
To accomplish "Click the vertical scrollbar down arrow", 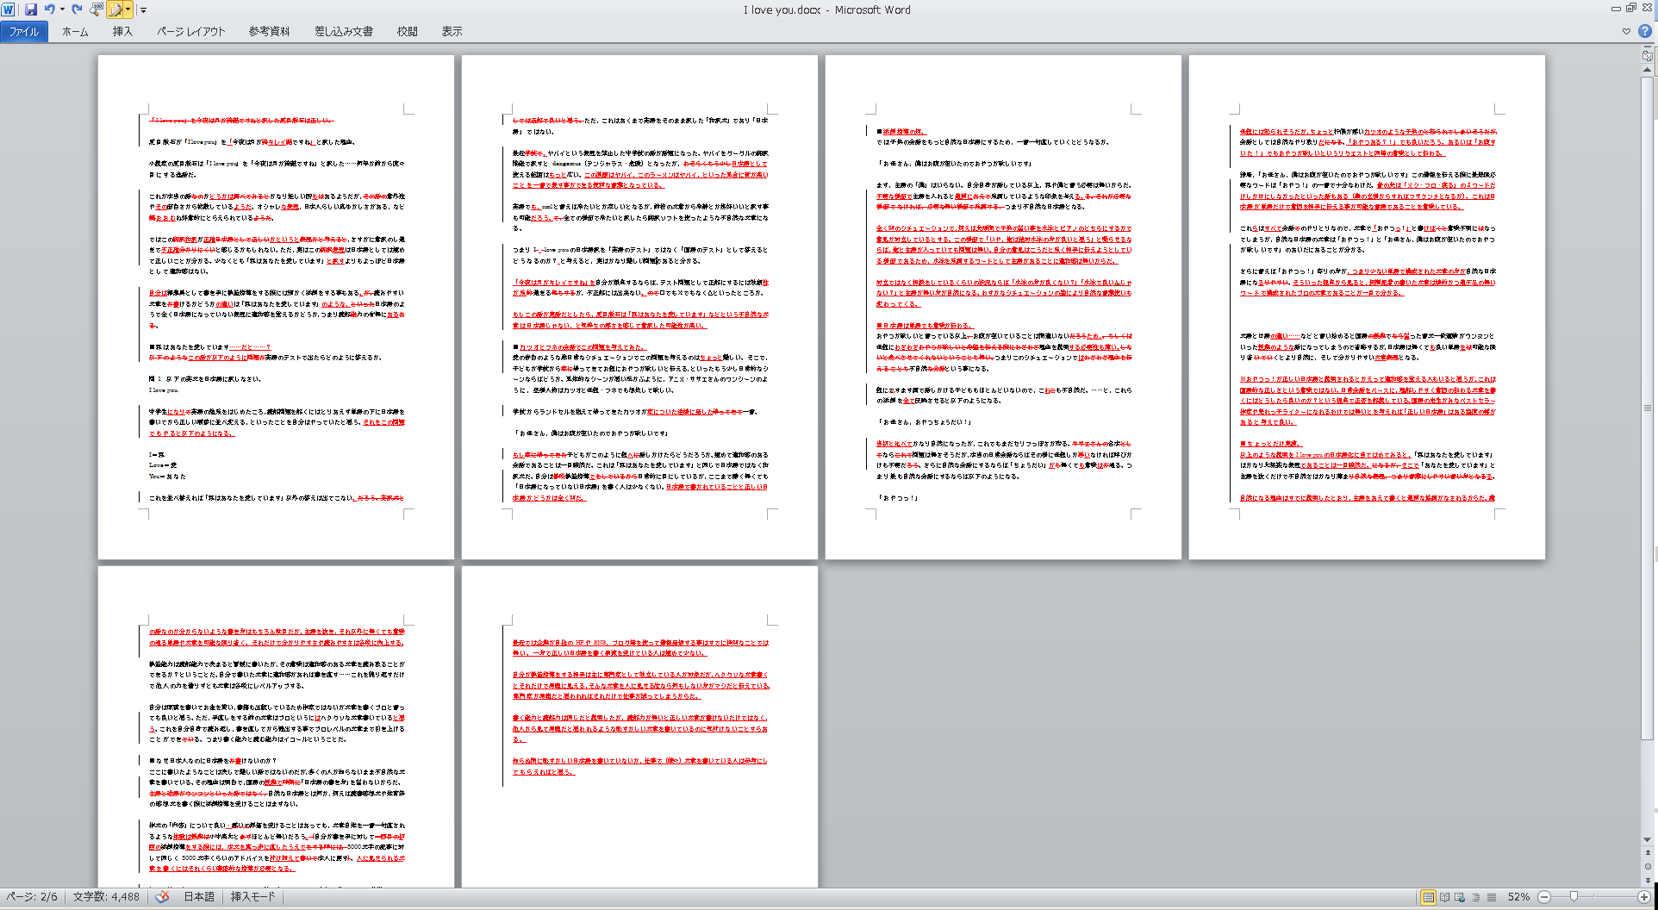I will pos(1648,839).
